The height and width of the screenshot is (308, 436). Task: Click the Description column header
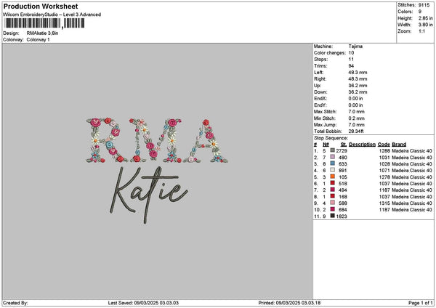click(362, 145)
